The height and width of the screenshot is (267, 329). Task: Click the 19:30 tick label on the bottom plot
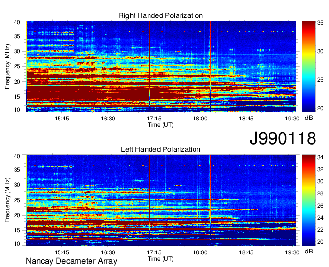tap(292, 252)
